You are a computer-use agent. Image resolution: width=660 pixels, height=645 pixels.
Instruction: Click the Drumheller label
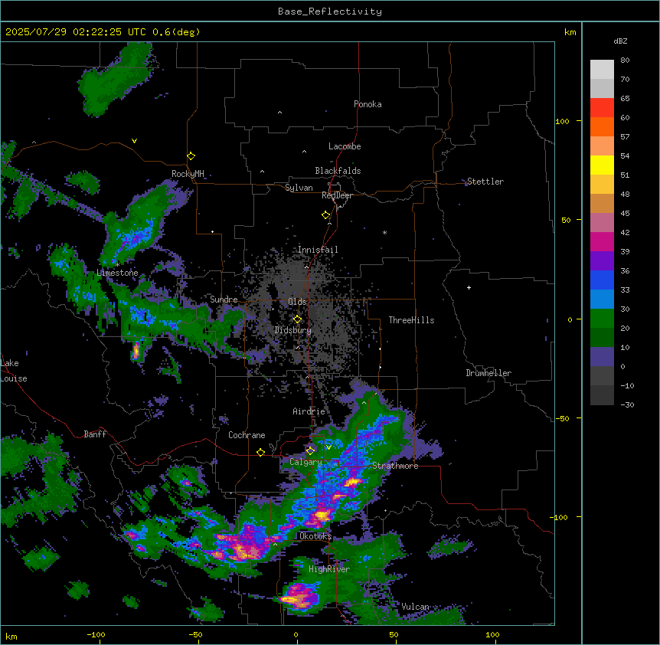coord(488,373)
